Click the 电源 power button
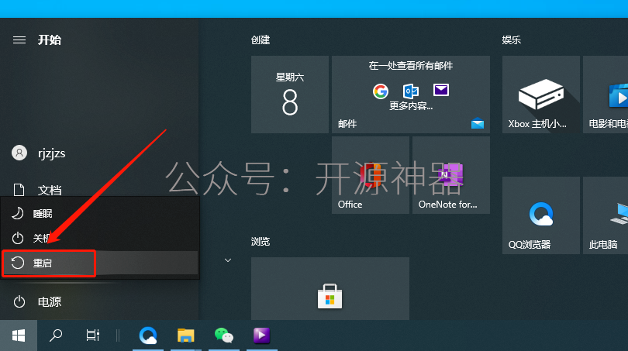628x351 pixels. click(37, 301)
